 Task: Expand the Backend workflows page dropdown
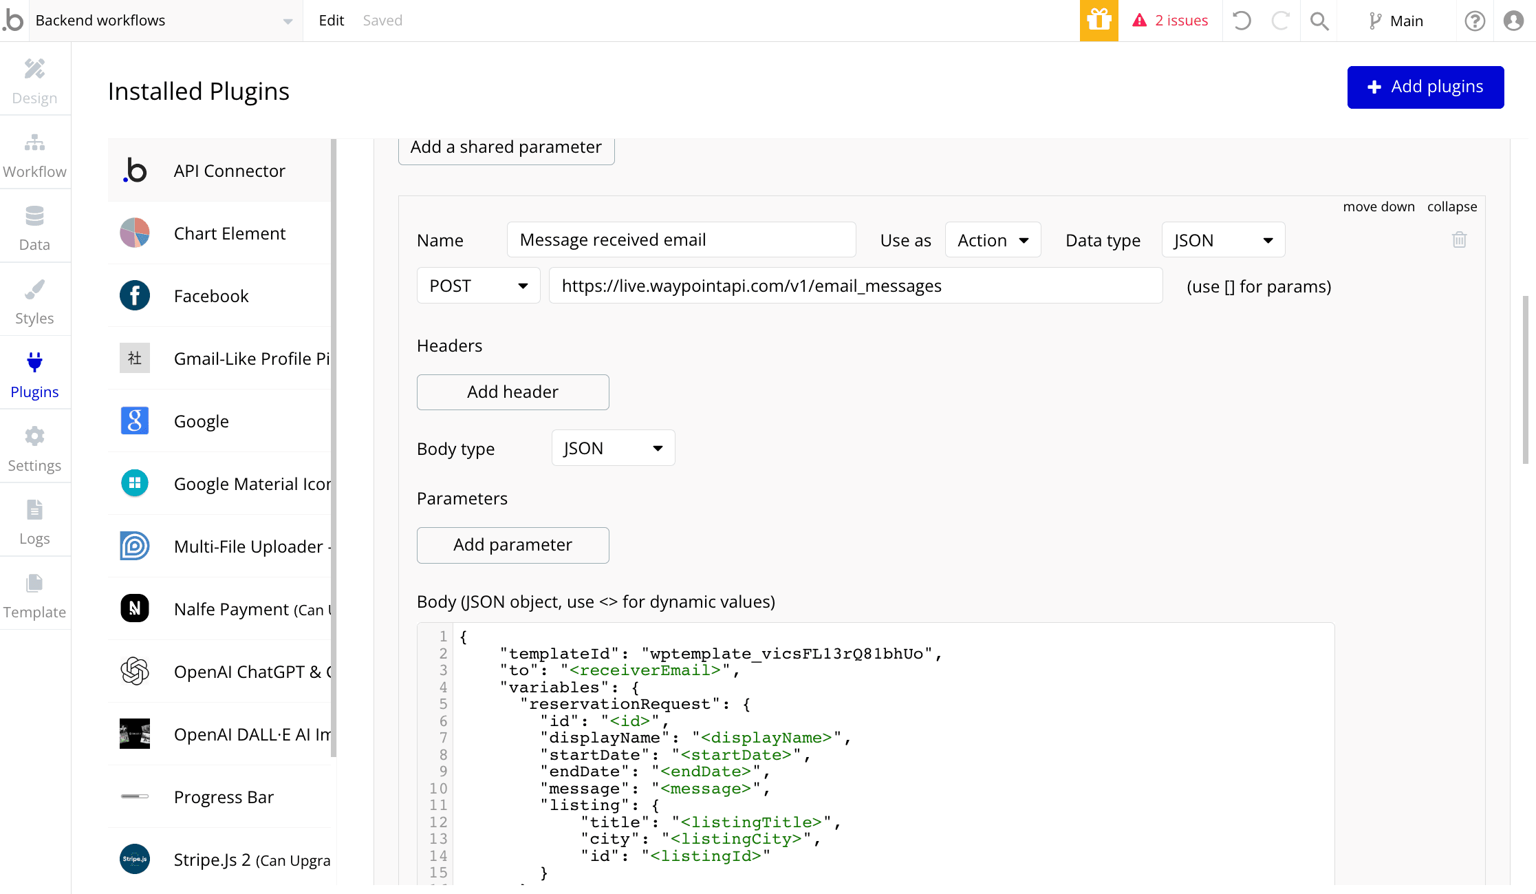pos(288,21)
